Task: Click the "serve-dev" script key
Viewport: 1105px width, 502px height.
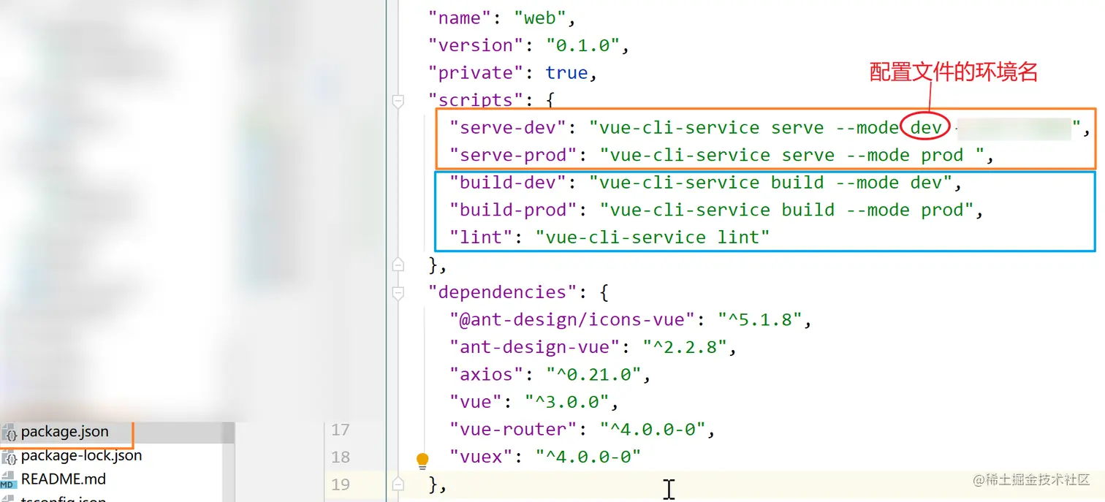Action: 509,128
